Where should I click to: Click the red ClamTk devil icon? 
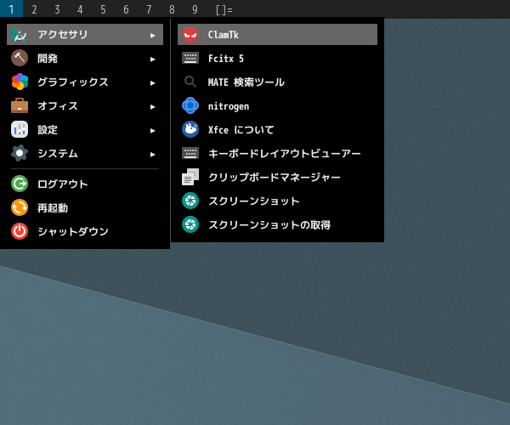point(190,35)
